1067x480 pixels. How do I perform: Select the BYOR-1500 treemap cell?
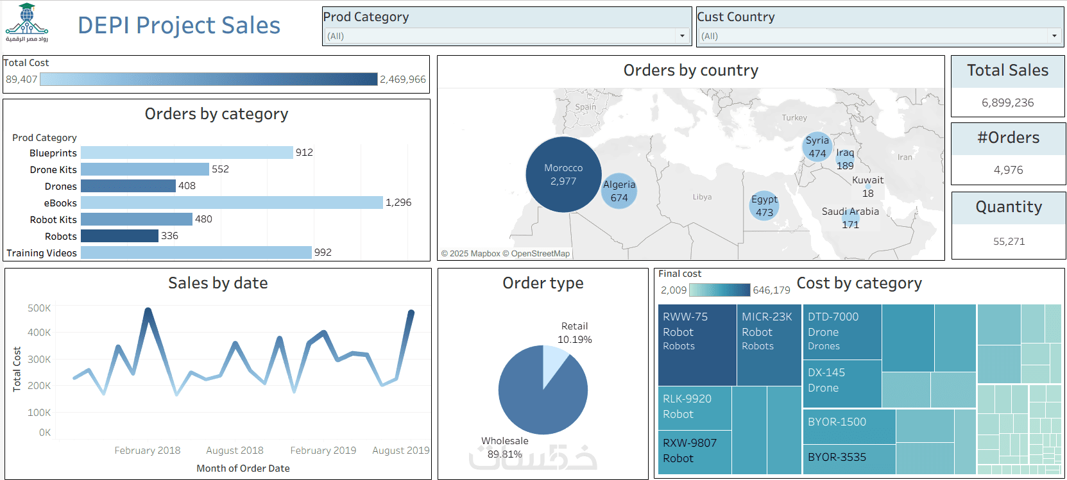849,427
